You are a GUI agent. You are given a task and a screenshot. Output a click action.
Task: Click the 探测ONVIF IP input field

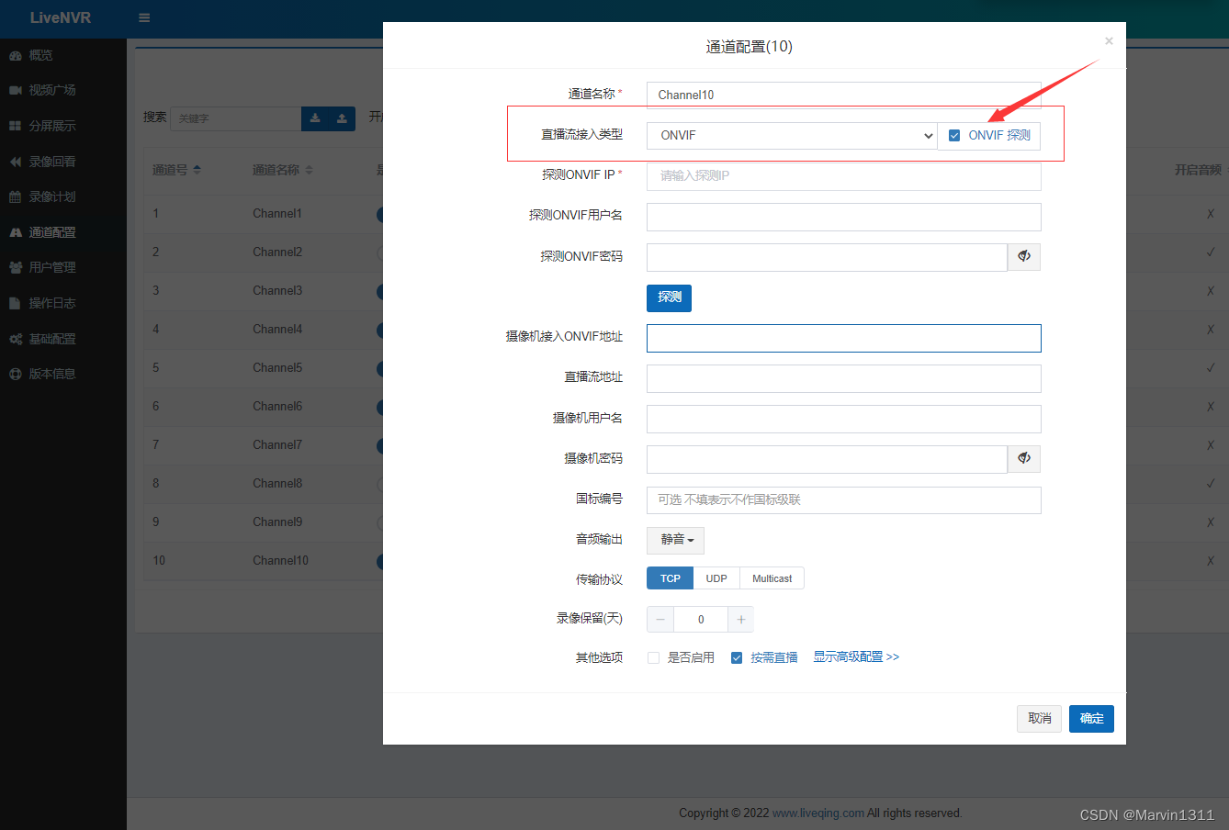click(843, 175)
